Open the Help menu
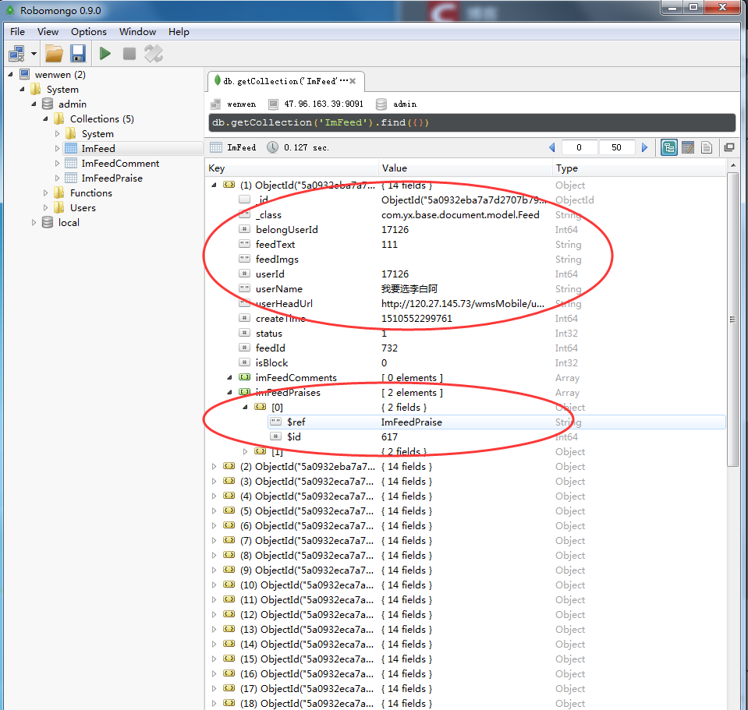 (x=179, y=31)
